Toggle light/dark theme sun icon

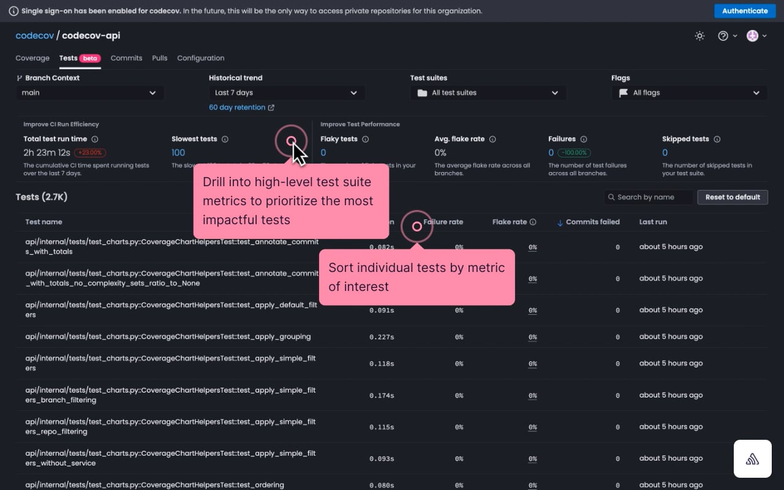699,36
